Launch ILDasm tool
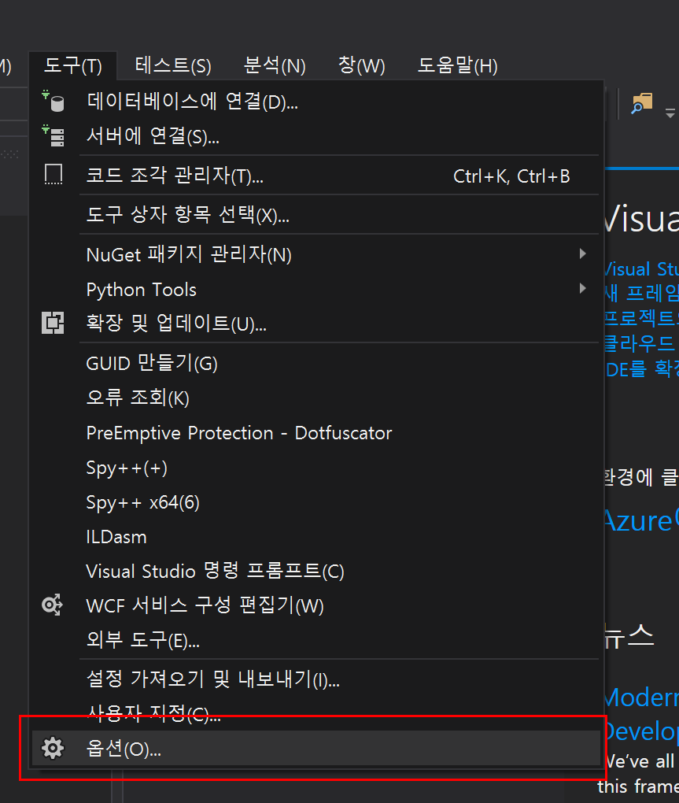This screenshot has height=803, width=679. tap(316, 537)
